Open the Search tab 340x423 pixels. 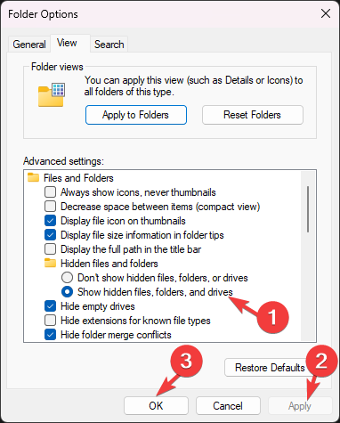point(109,45)
